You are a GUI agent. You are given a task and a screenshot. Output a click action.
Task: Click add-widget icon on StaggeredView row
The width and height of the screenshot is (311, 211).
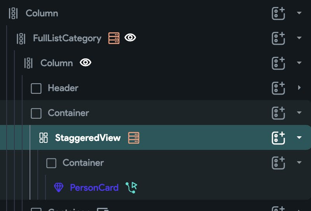point(278,138)
